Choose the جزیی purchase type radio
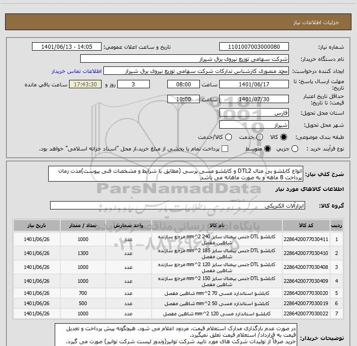 [295, 149]
